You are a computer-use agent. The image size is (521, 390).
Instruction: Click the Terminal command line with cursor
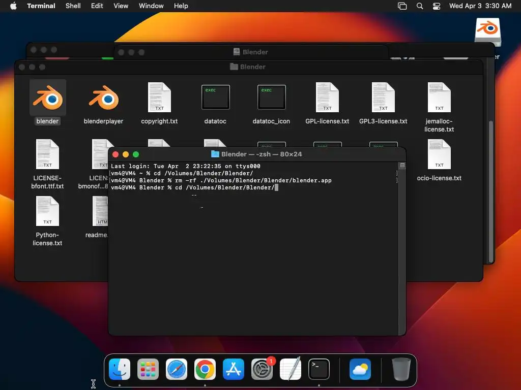194,188
